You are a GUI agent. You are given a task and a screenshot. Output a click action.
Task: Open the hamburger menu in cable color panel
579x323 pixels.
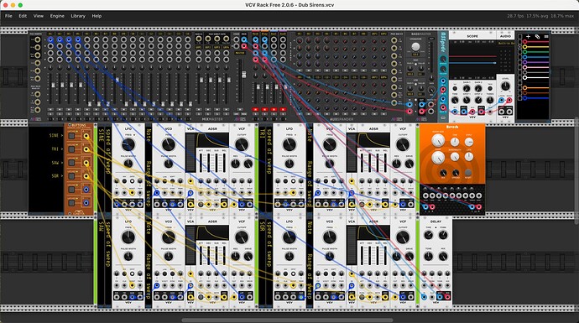click(546, 37)
